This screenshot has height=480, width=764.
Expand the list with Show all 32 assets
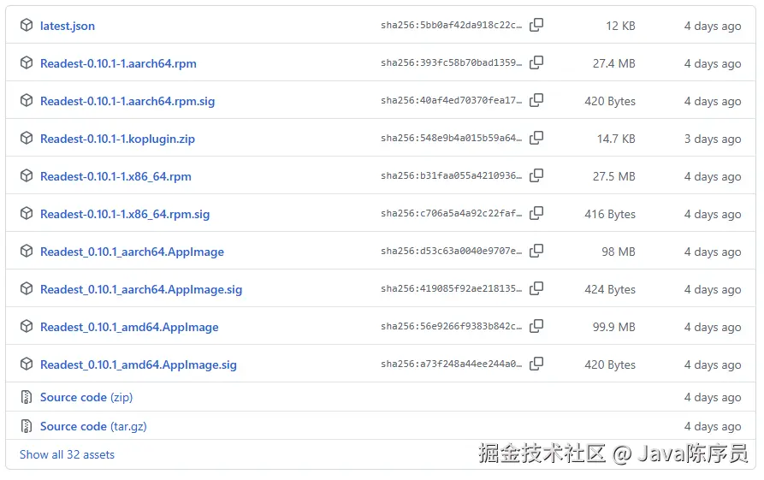[67, 454]
